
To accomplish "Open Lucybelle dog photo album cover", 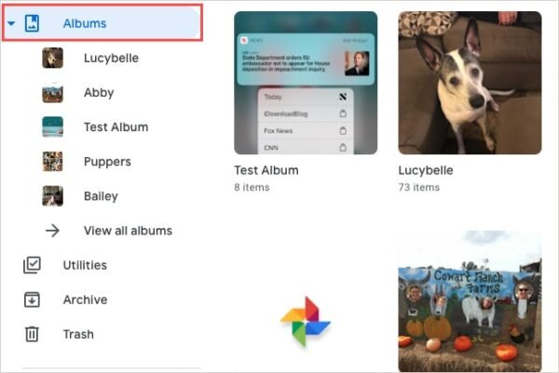I will point(470,83).
